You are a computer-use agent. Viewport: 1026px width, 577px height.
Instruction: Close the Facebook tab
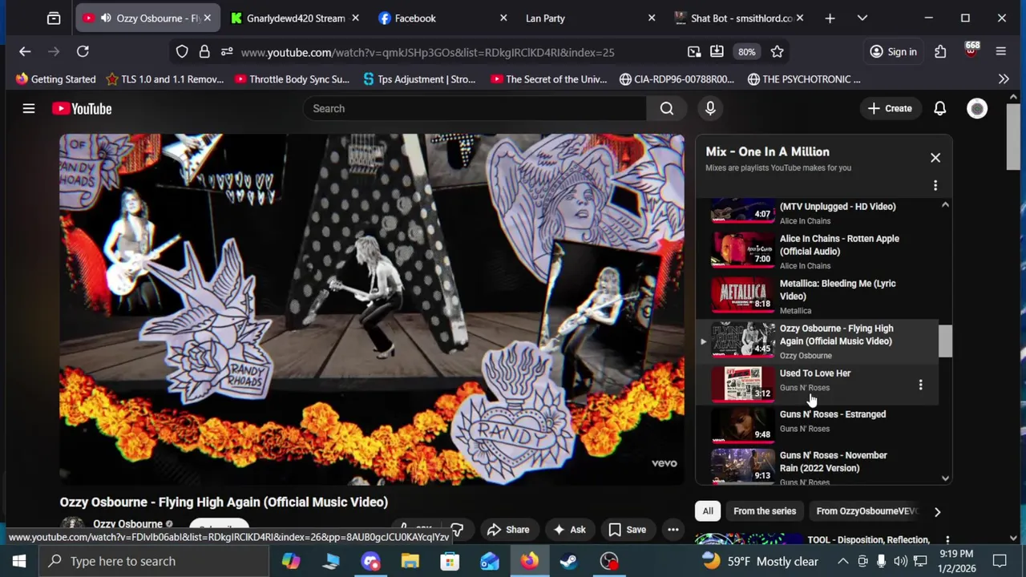tap(503, 18)
